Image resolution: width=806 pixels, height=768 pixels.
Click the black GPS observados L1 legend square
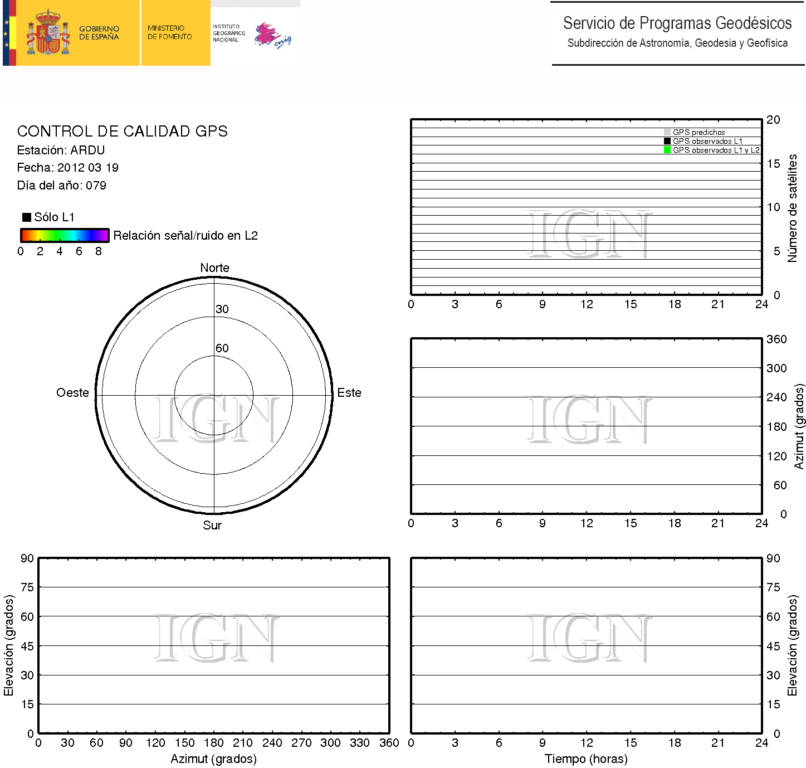click(667, 142)
